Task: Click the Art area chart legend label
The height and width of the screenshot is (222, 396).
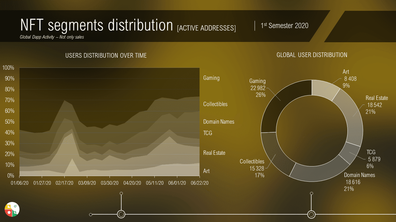Action: (206, 171)
